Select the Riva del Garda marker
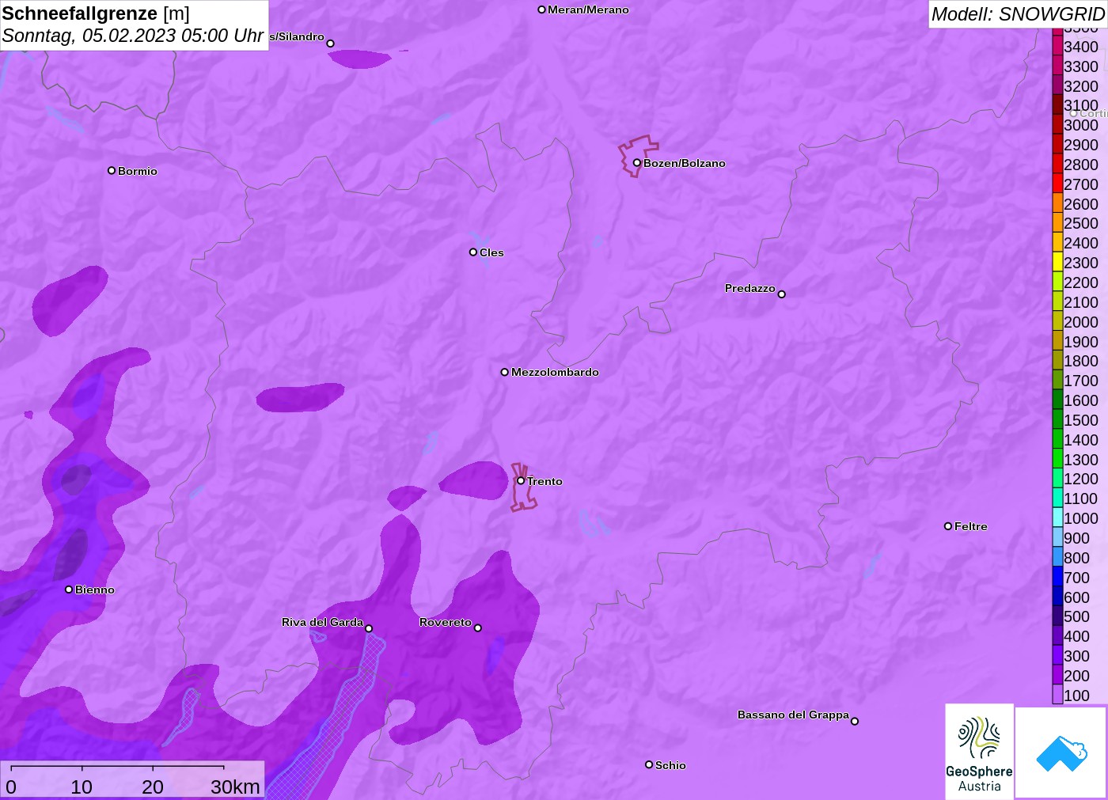The width and height of the screenshot is (1108, 800). [369, 628]
